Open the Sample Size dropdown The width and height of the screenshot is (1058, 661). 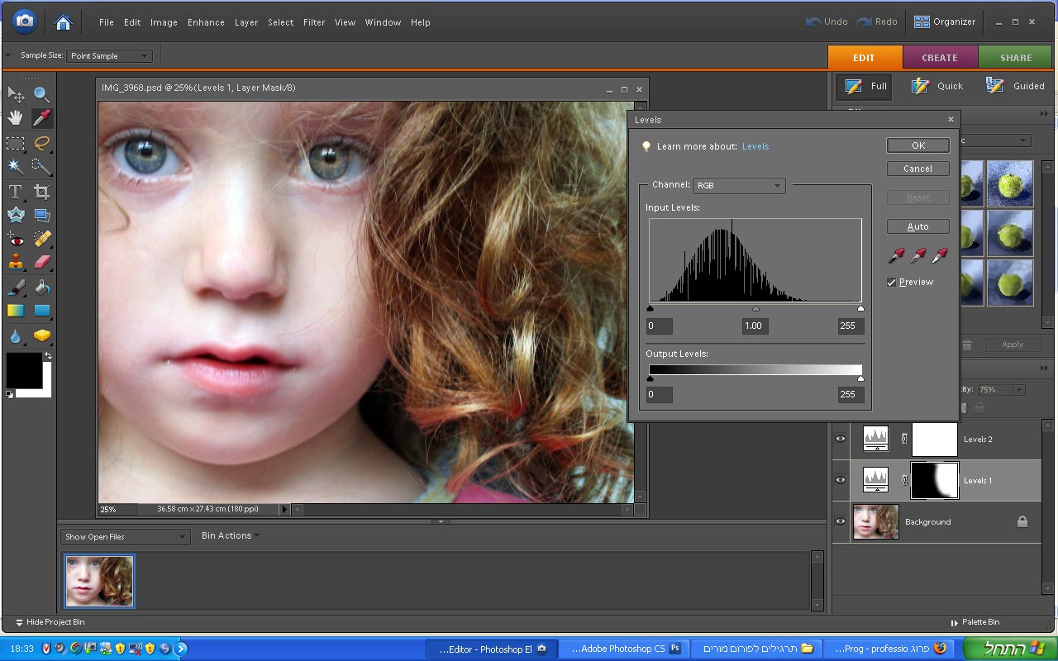coord(109,56)
